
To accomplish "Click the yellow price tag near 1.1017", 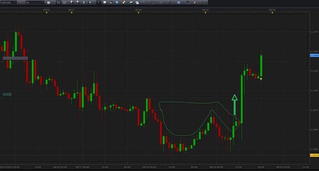I will click(x=314, y=155).
